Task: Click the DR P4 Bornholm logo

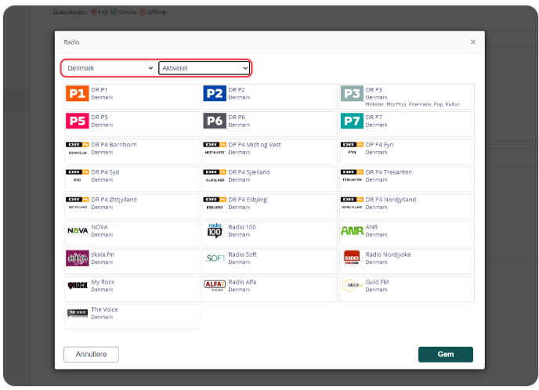Action: [x=78, y=148]
